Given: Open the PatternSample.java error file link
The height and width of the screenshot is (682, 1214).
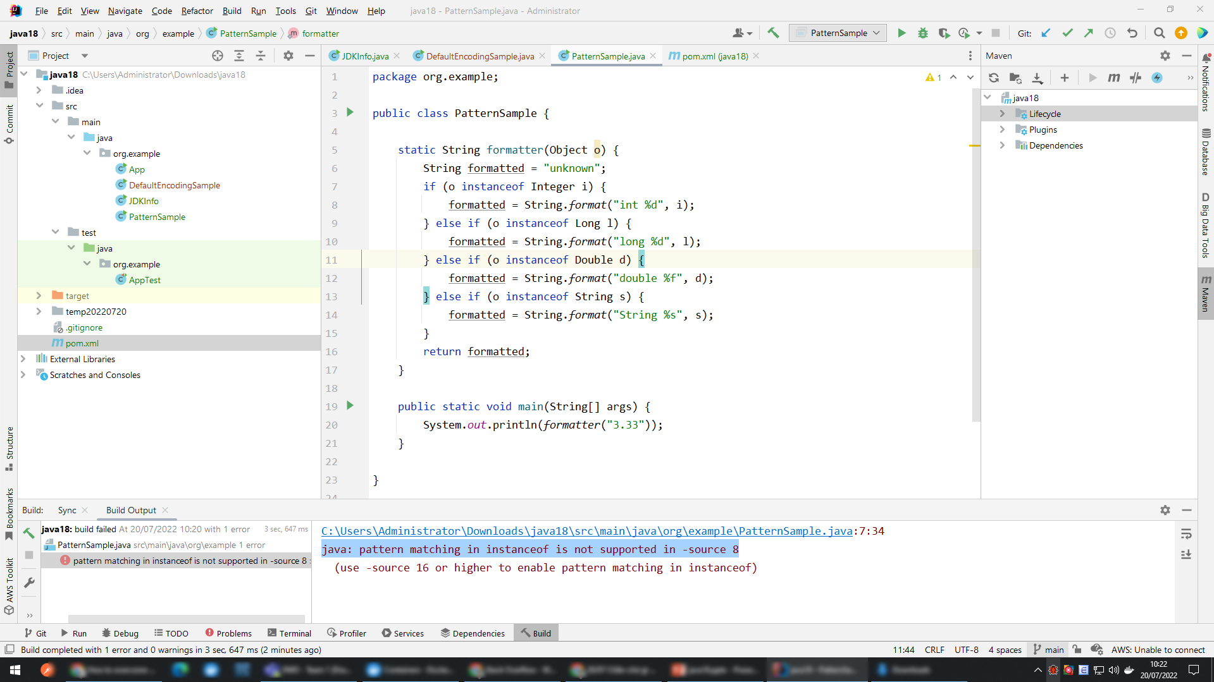Looking at the screenshot, I should coord(586,531).
